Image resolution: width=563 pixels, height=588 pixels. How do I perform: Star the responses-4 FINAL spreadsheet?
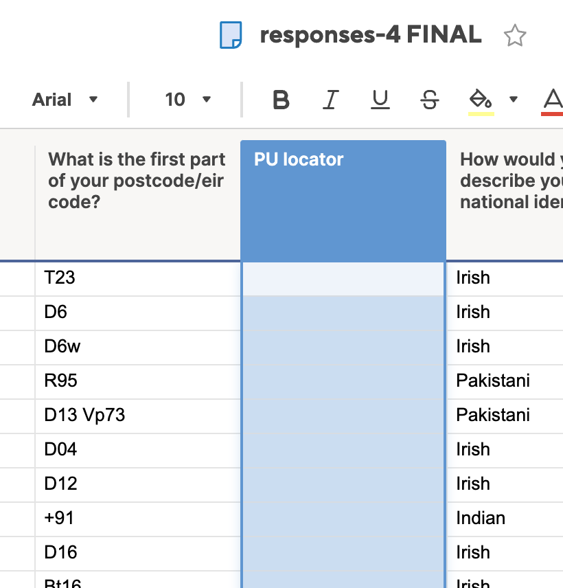(x=514, y=35)
